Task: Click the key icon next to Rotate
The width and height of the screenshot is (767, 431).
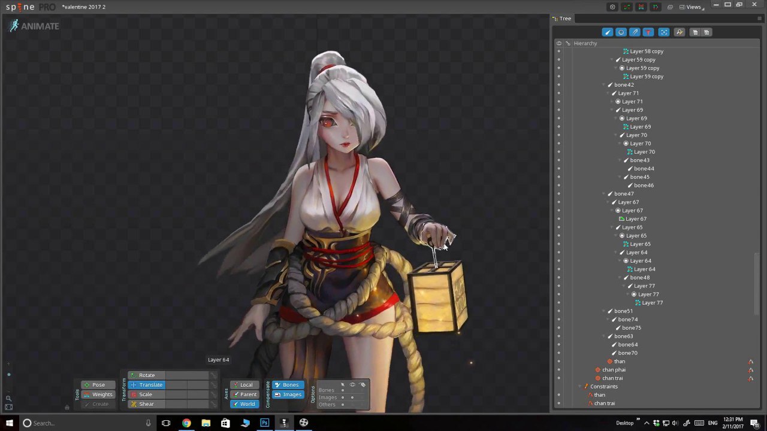Action: 213,375
